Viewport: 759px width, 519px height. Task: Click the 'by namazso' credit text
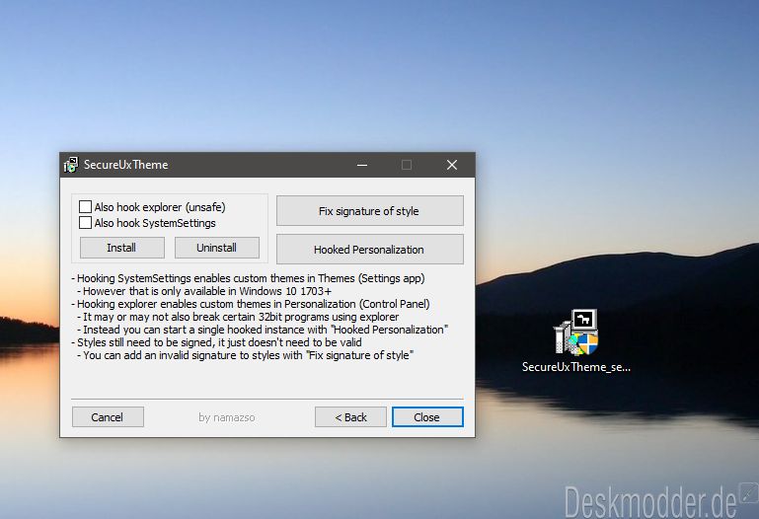[x=227, y=417]
